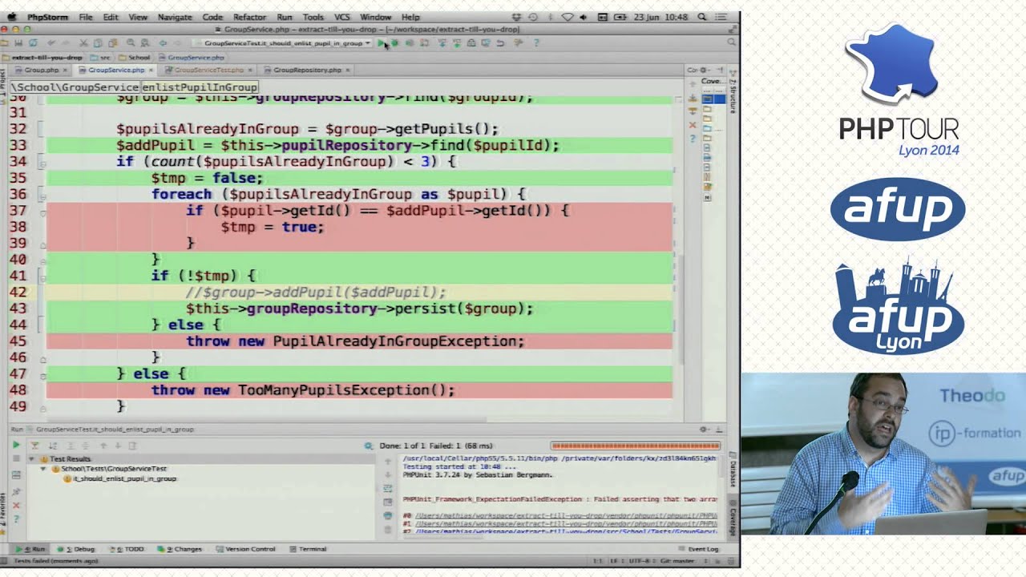This screenshot has height=577, width=1026.
Task: Click the red X close icon in the Run panel
Action: point(16,506)
